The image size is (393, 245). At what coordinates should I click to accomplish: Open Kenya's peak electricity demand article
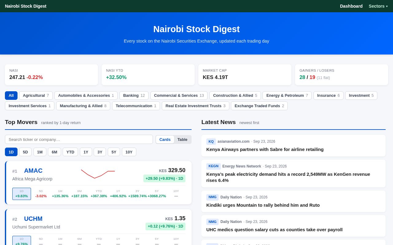coord(288,177)
